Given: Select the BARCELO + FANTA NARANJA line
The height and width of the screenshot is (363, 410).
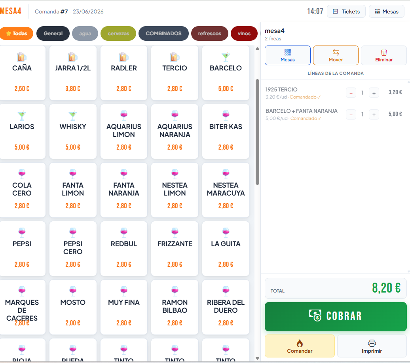Looking at the screenshot, I should pyautogui.click(x=334, y=114).
